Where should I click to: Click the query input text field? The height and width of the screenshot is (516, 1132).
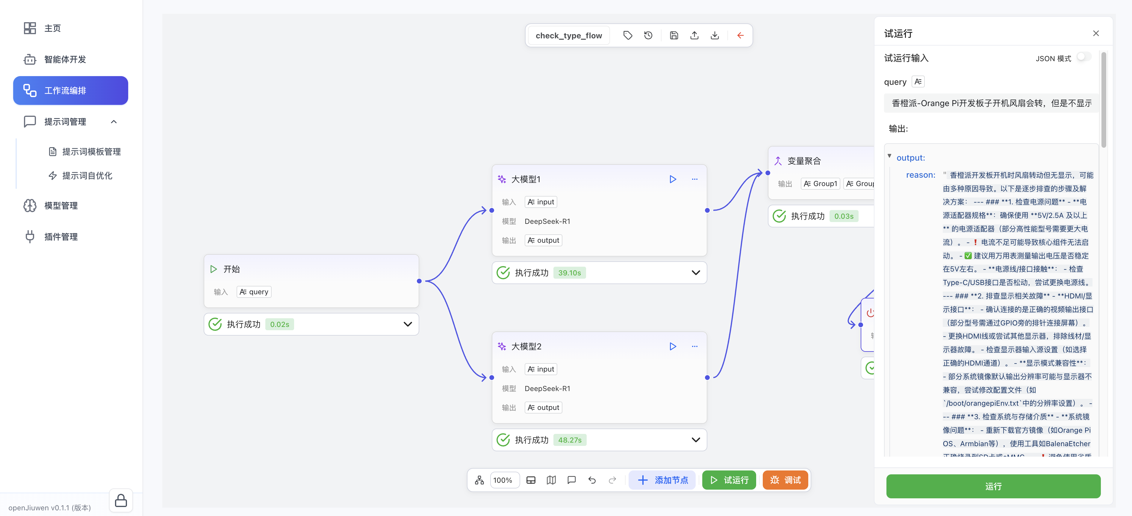click(991, 103)
